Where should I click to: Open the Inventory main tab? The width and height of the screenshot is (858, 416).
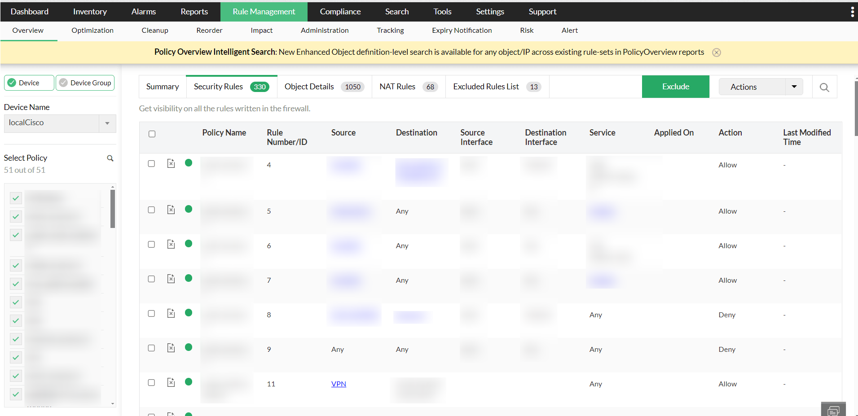[90, 12]
